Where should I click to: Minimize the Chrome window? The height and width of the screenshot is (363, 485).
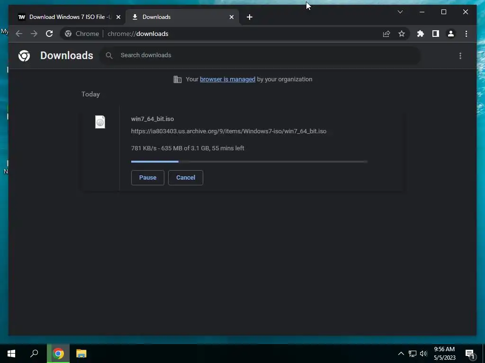pos(422,12)
